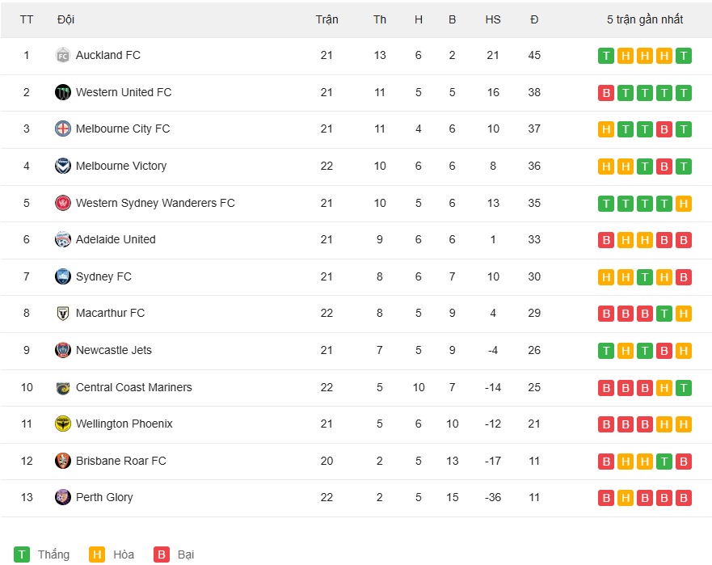Open the Newcastle Jets team name
The height and width of the screenshot is (565, 712).
[113, 350]
